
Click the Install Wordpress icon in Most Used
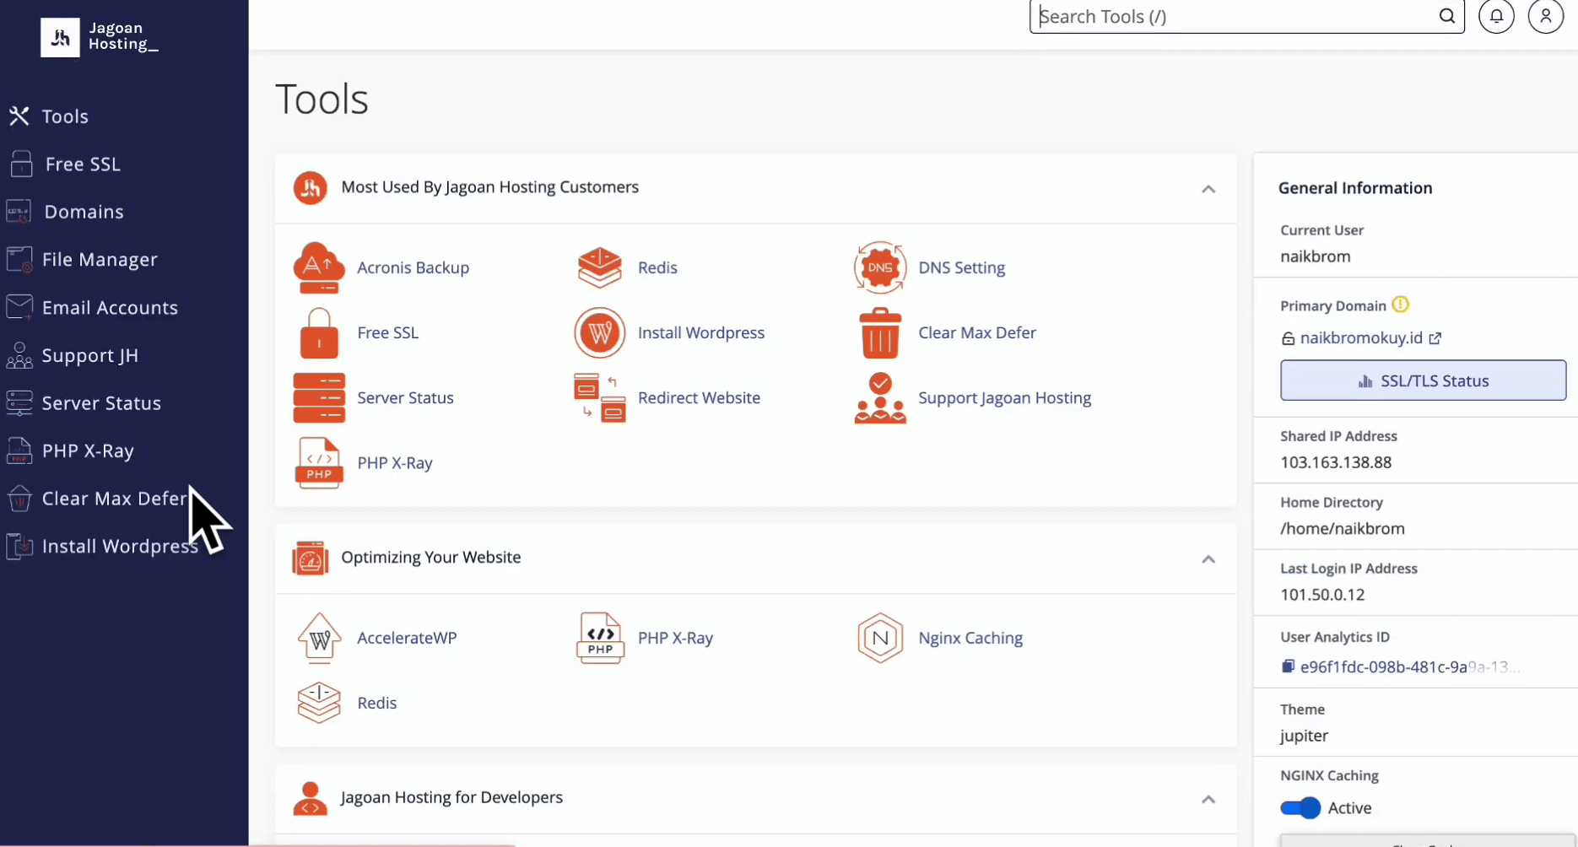coord(600,332)
